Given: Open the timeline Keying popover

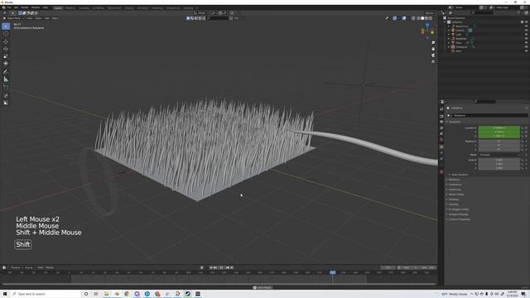Looking at the screenshot, I should coord(29,267).
